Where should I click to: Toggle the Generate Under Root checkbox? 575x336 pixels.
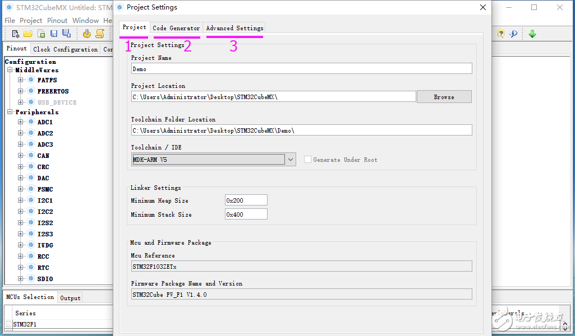pos(307,159)
